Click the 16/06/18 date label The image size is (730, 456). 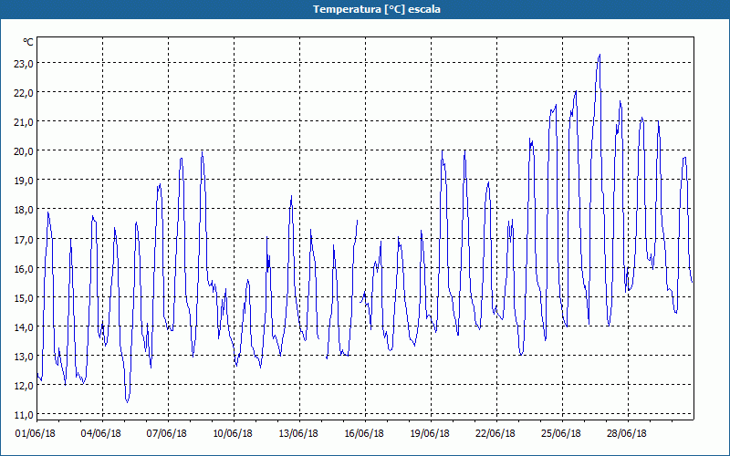[364, 434]
